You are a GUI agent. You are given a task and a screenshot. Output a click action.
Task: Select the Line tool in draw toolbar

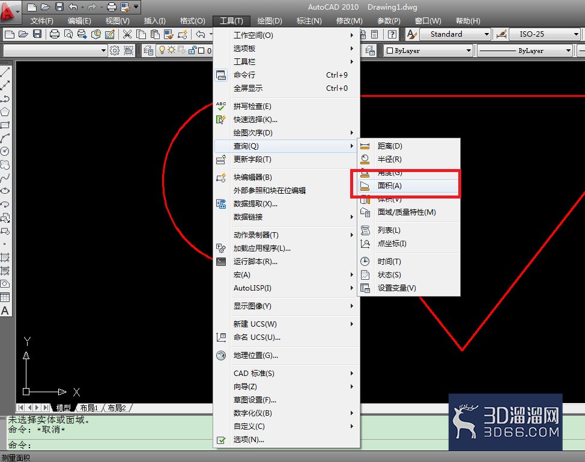pyautogui.click(x=5, y=73)
